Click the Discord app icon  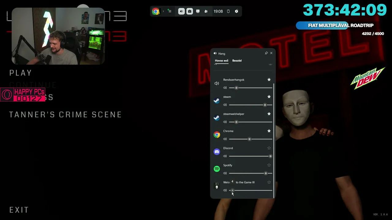coord(217,152)
